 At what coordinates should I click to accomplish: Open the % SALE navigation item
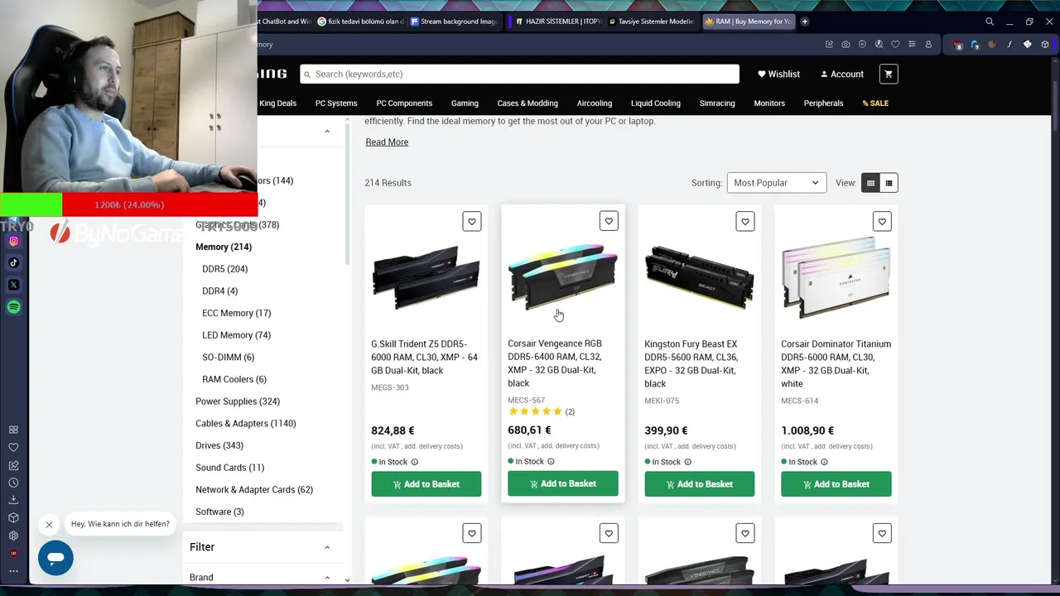coord(875,103)
